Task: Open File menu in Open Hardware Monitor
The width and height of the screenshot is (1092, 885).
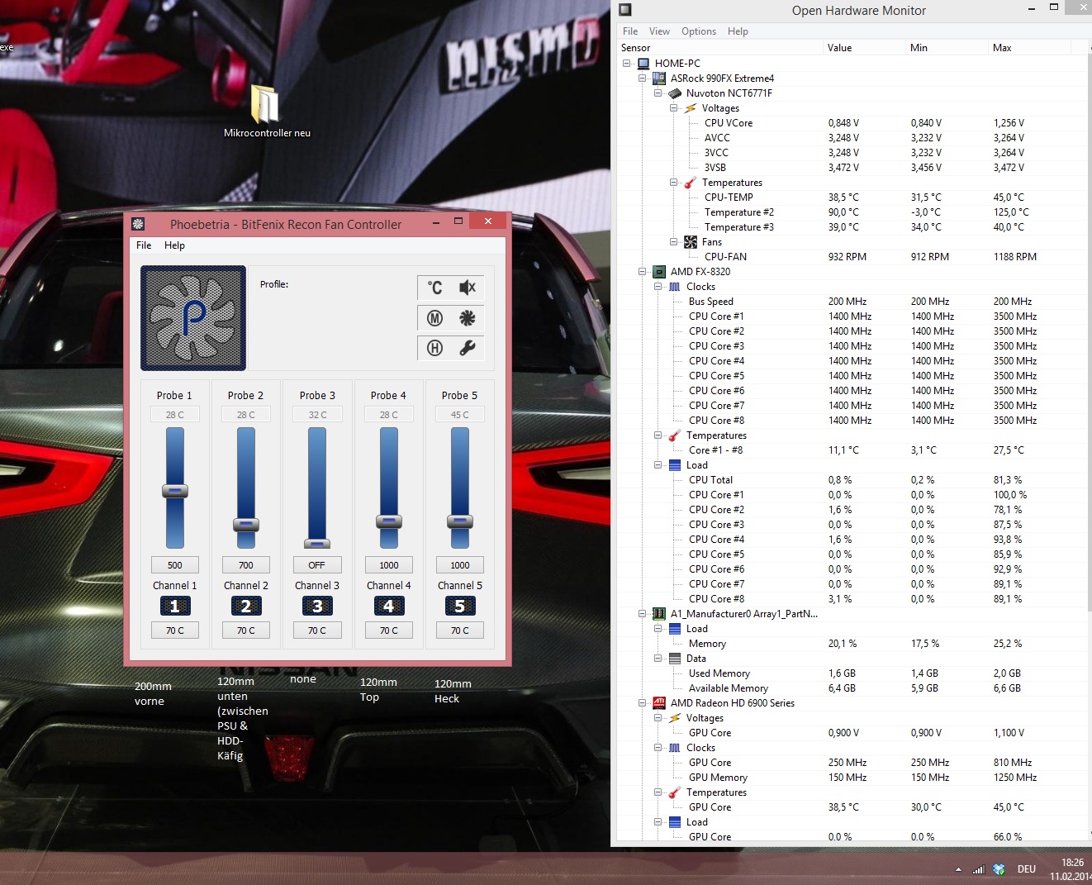Action: coord(630,31)
